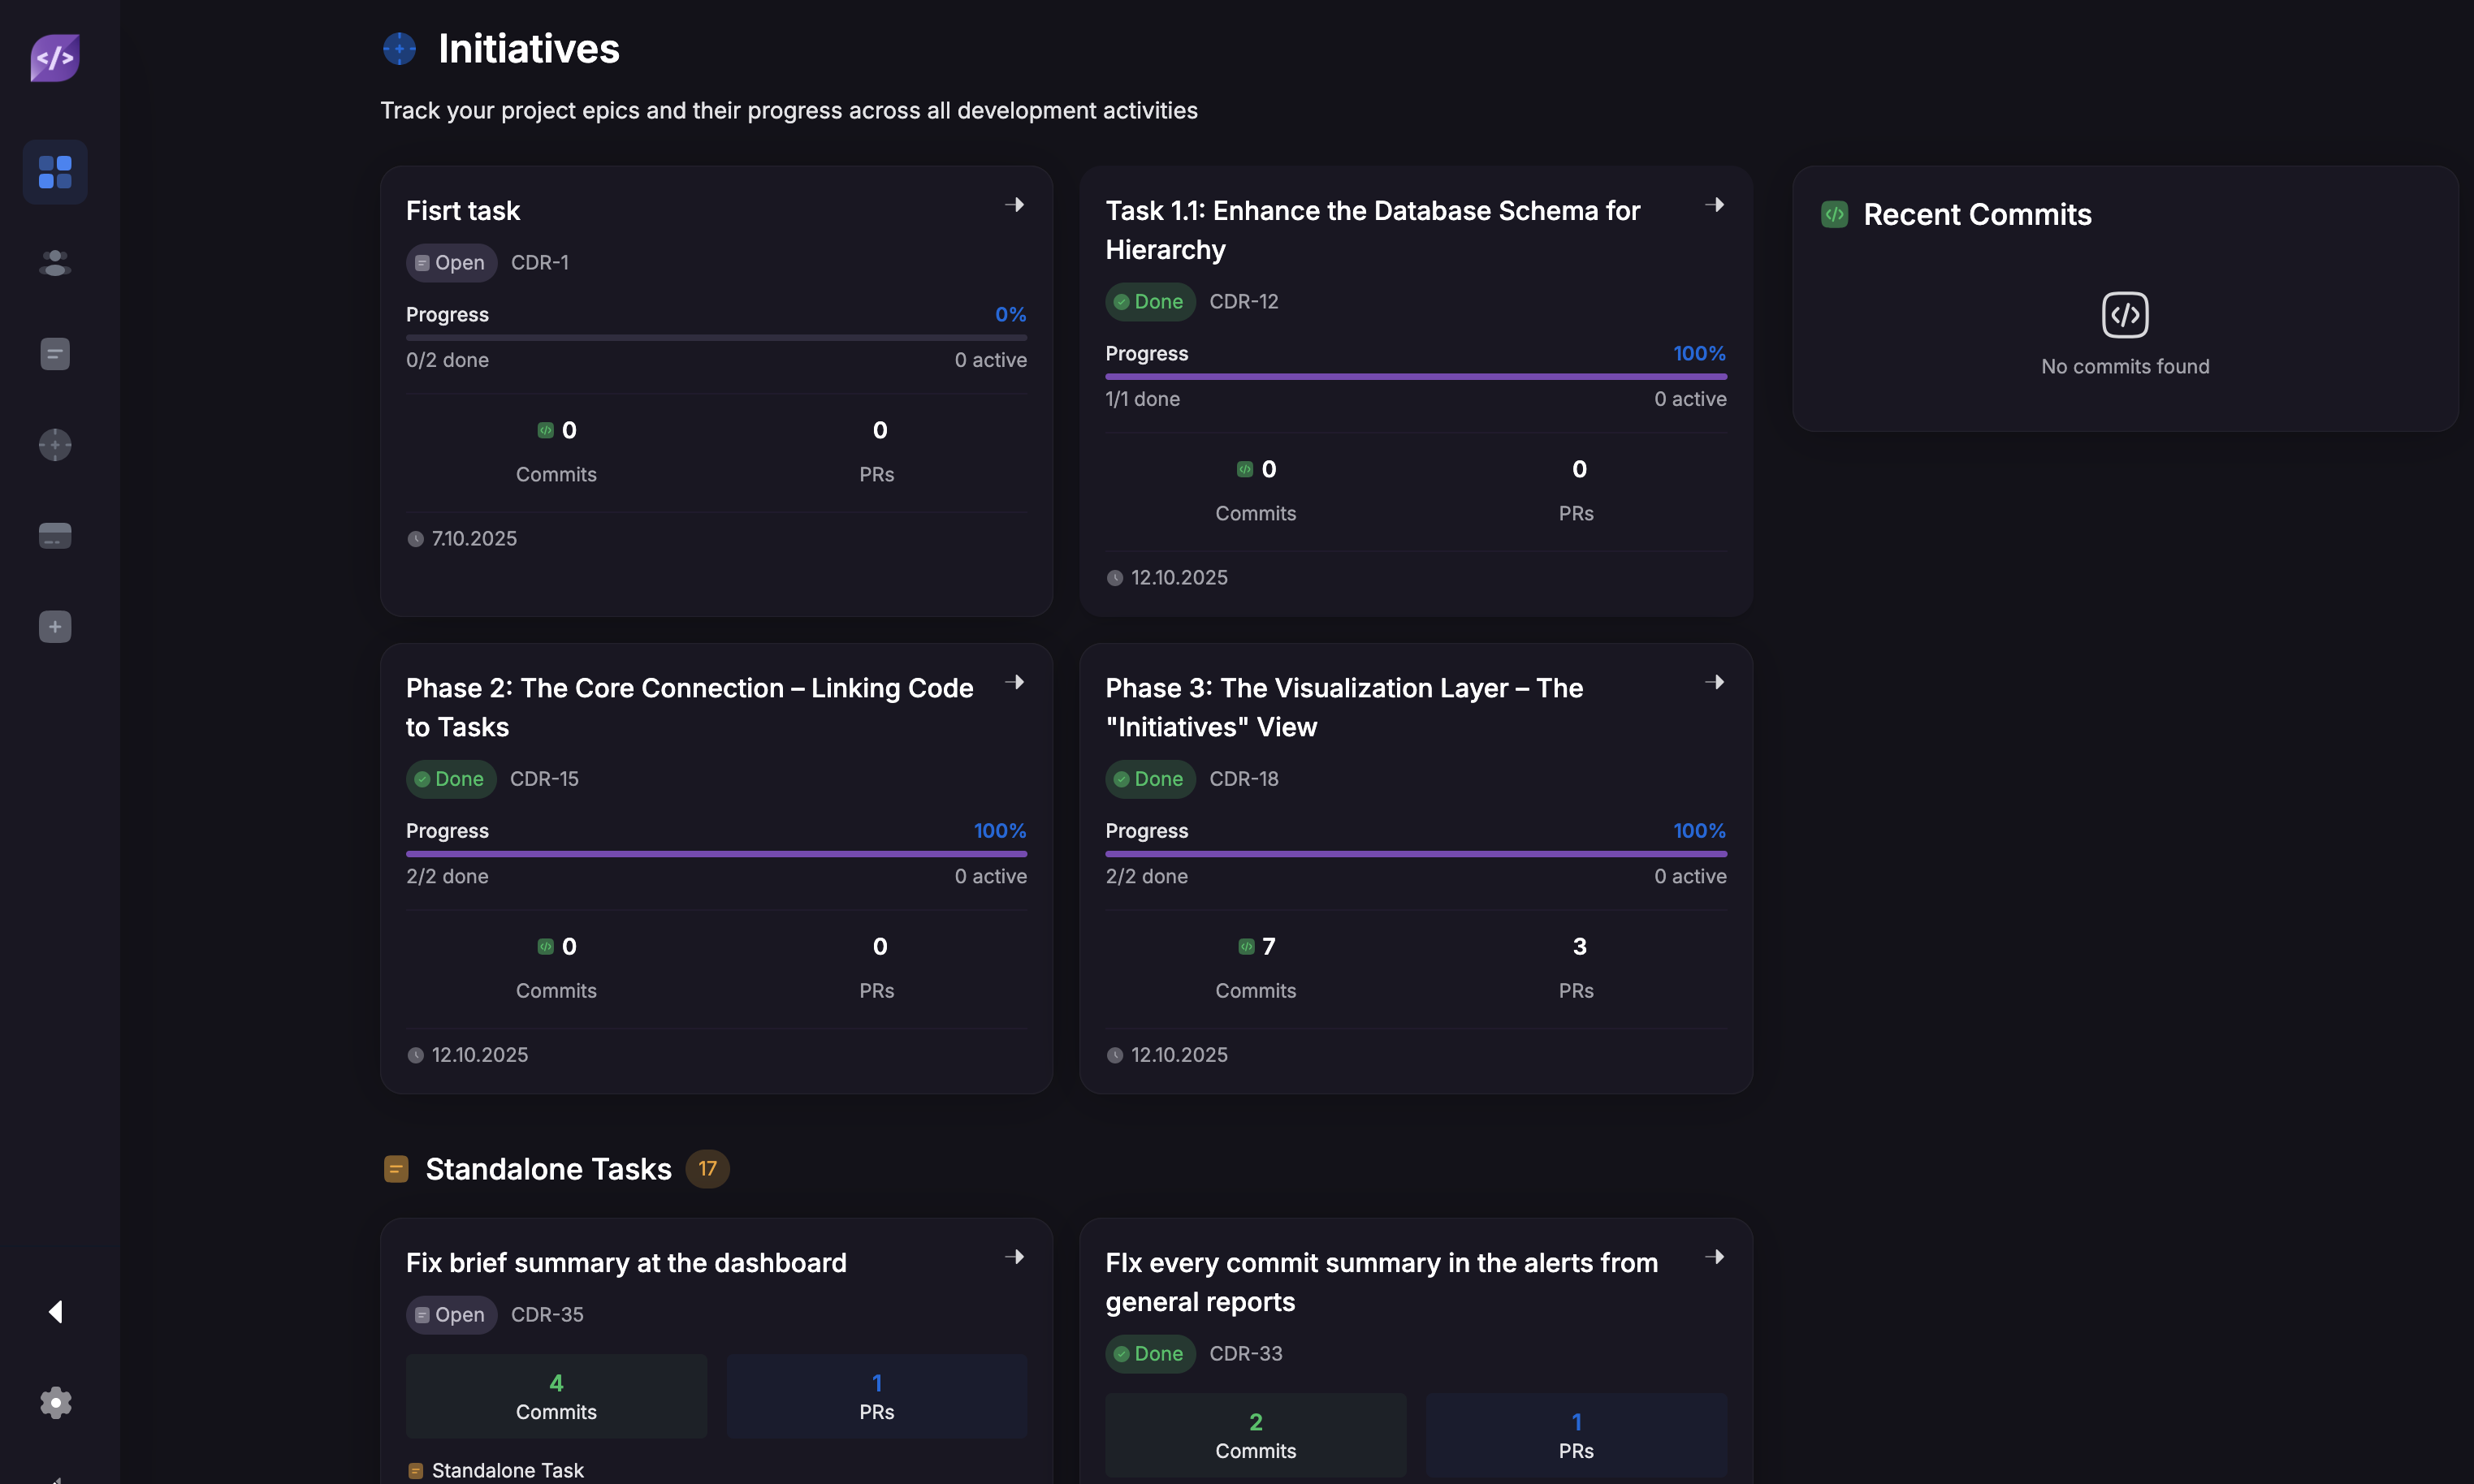This screenshot has width=2474, height=1484.
Task: Open Task 1.1 Database Schema arrow
Action: coord(1714,205)
